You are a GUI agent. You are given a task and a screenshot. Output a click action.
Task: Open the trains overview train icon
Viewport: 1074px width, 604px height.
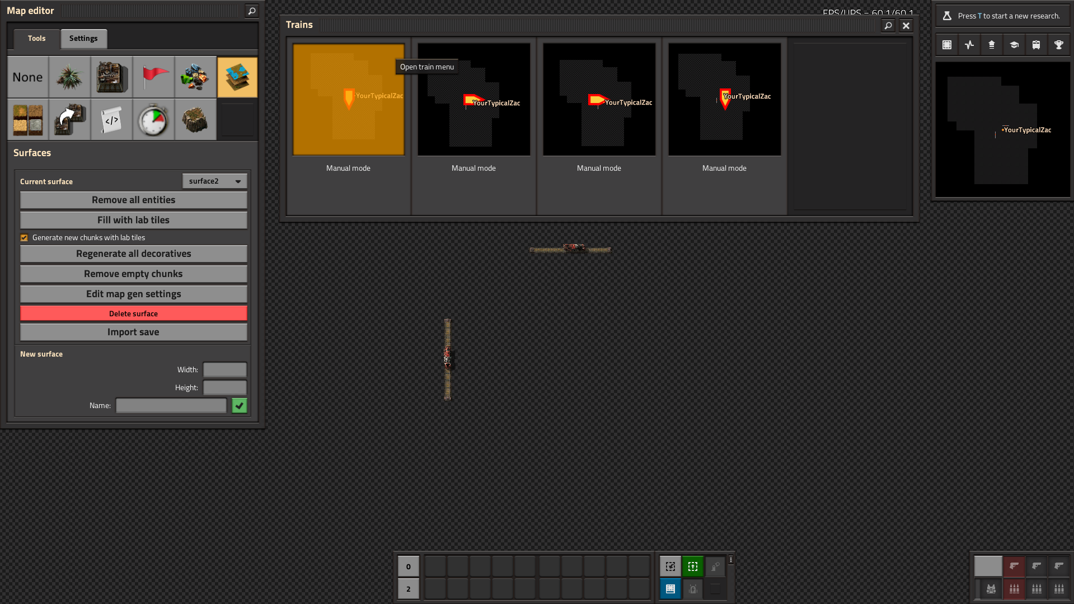click(x=1037, y=45)
